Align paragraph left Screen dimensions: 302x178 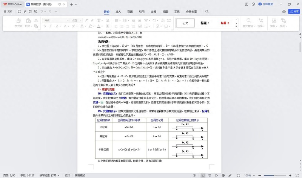[x=116, y=26]
